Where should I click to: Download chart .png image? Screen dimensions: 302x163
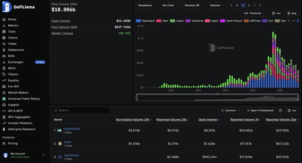(x=292, y=13)
